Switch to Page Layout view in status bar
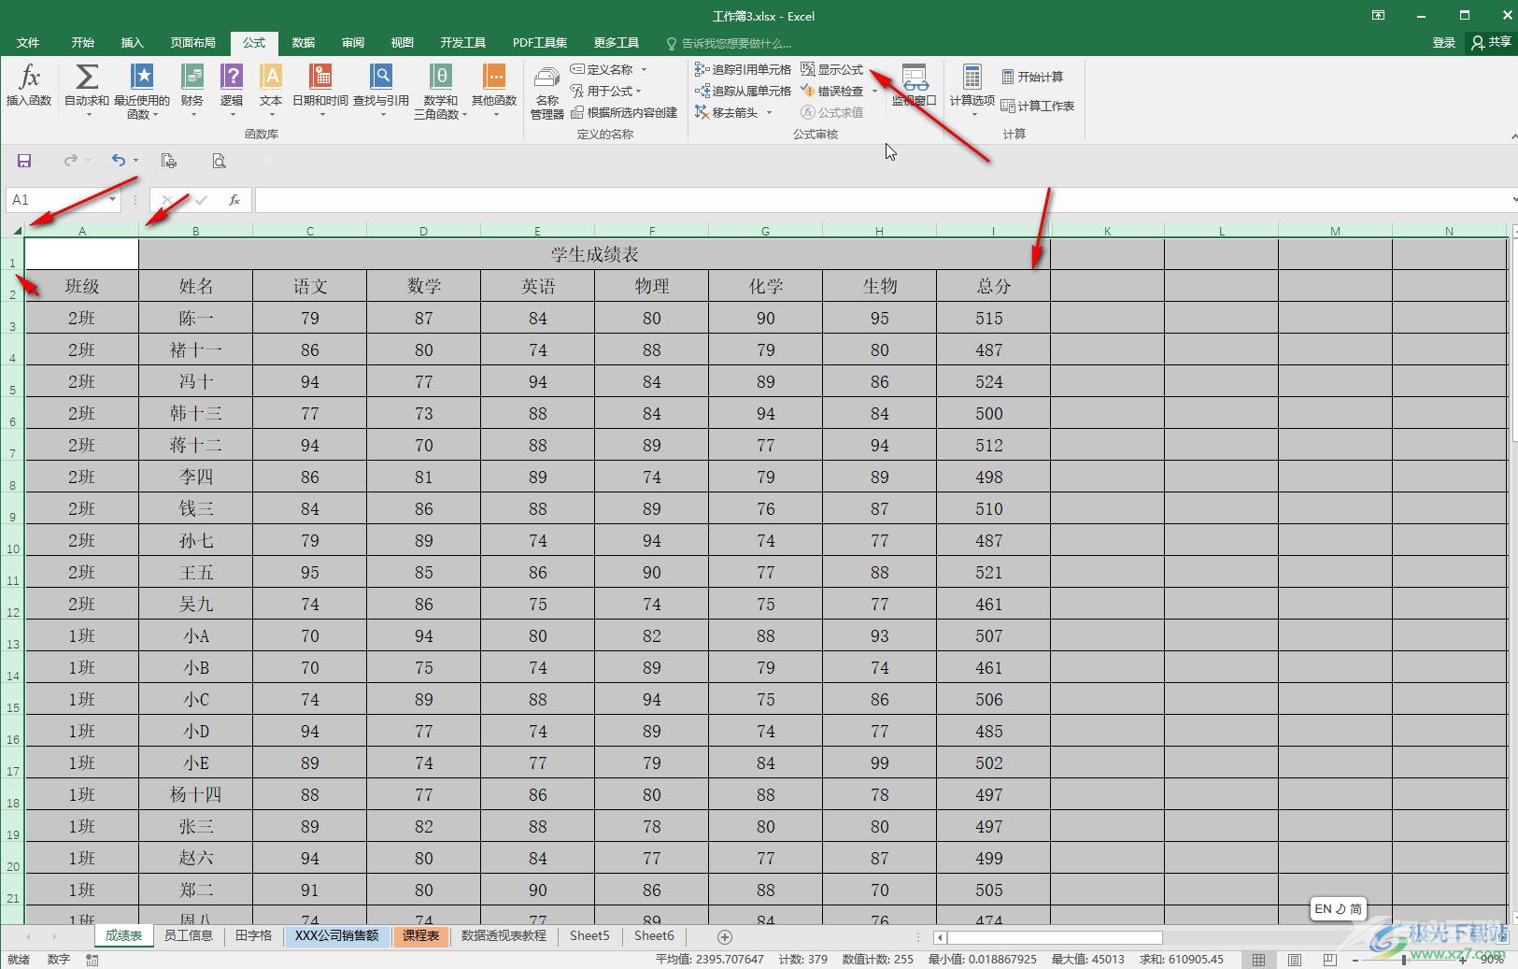 pos(1295,960)
